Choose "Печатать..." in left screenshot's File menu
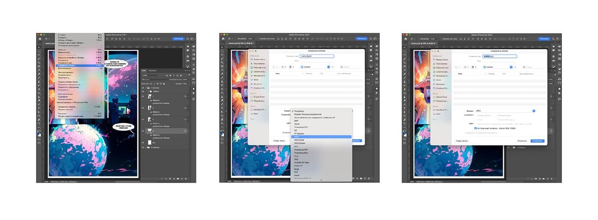598x220 pixels. [79, 114]
